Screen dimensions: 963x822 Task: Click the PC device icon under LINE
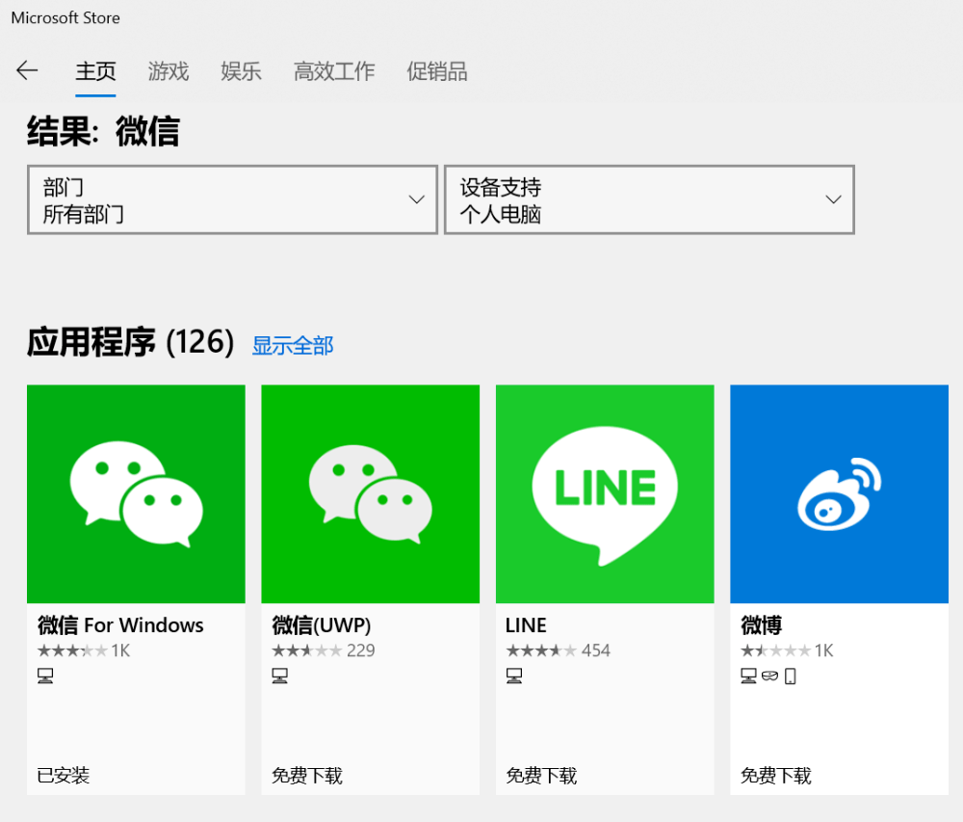[513, 676]
